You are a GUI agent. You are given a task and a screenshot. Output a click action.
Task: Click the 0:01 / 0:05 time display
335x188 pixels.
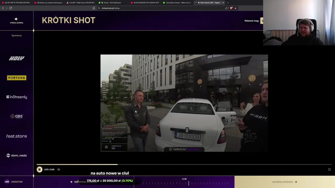pyautogui.click(x=49, y=169)
